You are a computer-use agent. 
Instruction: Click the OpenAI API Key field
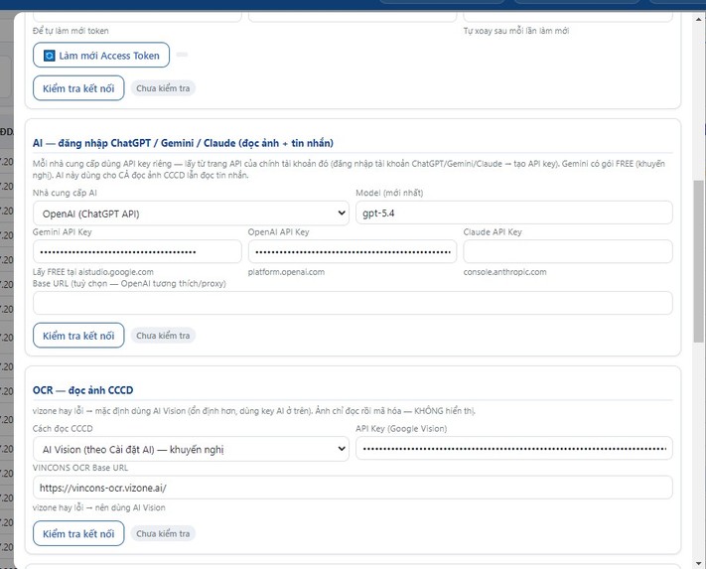(353, 251)
